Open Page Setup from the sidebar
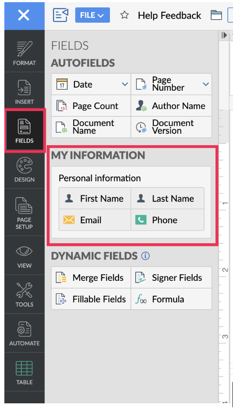This screenshot has height=409, width=233. [24, 212]
